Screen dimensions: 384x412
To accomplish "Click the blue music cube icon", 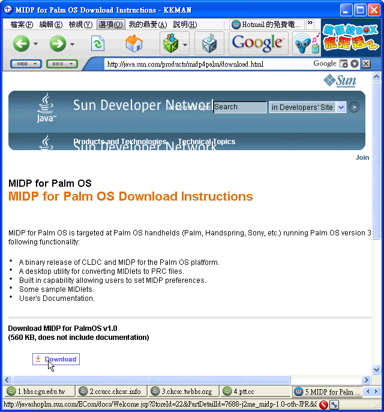I will tap(209, 43).
